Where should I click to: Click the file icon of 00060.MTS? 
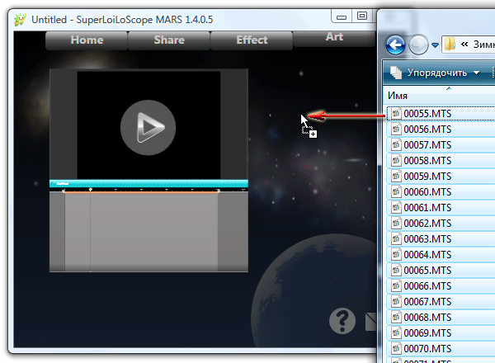tap(396, 192)
